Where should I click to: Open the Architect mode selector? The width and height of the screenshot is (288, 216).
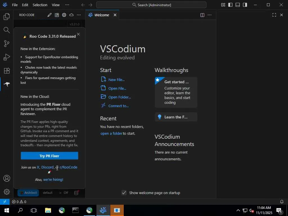(28, 193)
